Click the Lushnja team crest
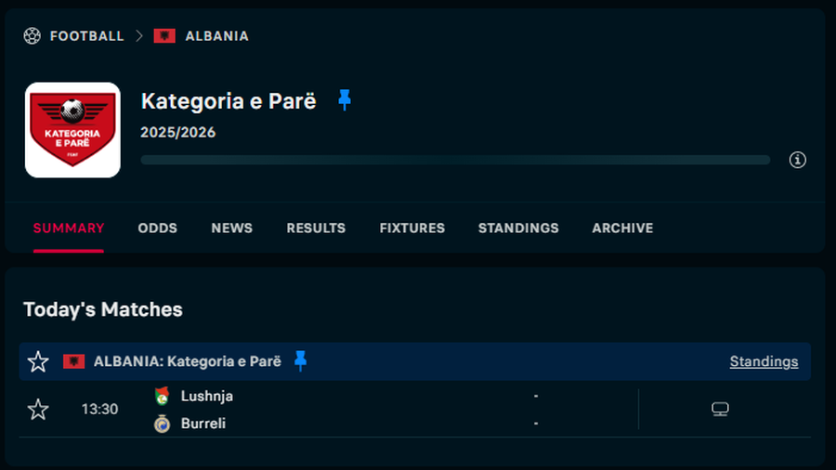Image resolution: width=836 pixels, height=470 pixels. tap(163, 396)
